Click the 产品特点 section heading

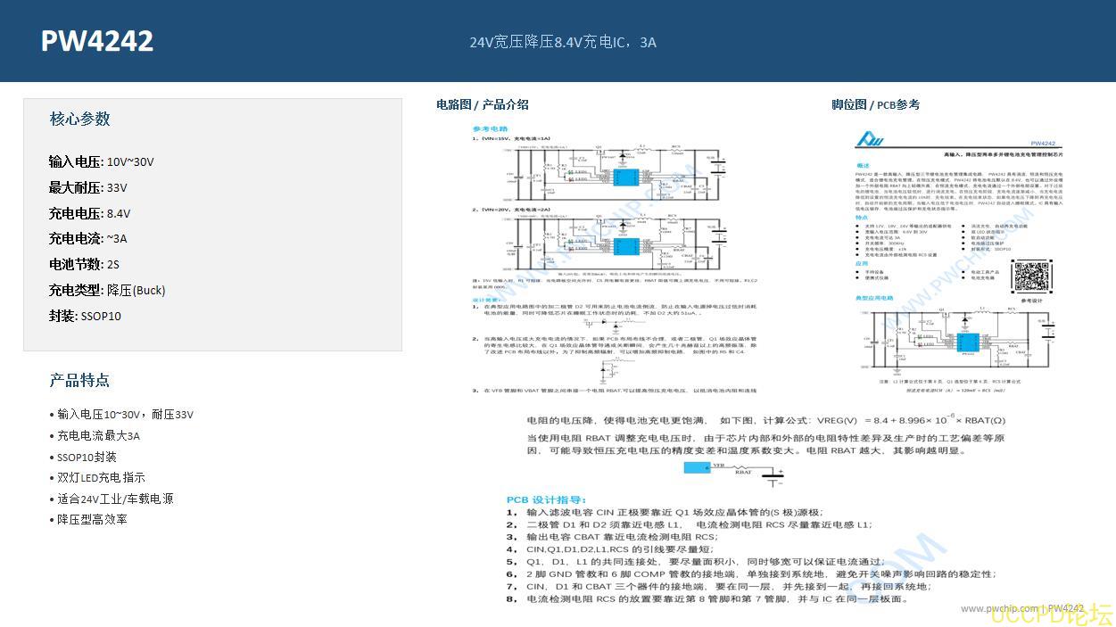pyautogui.click(x=79, y=381)
